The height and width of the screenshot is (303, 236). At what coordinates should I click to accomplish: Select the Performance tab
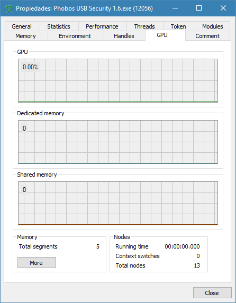pos(102,26)
